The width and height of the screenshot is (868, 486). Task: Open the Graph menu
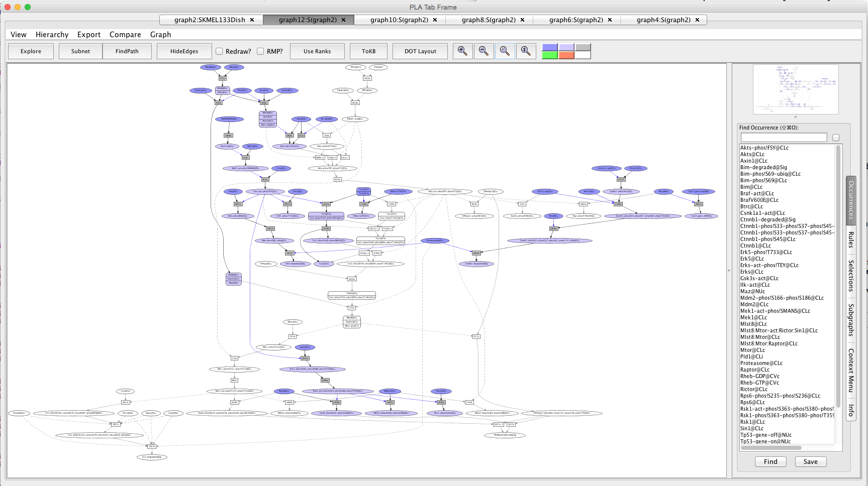pos(160,35)
